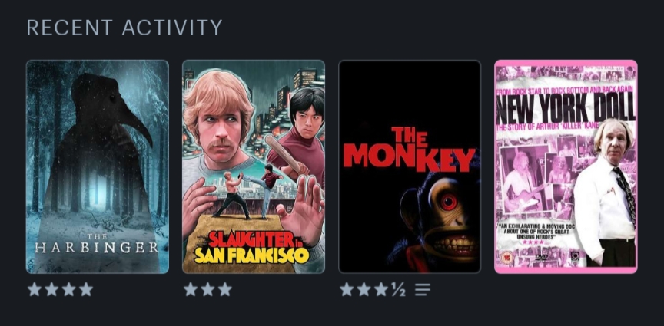Tap the half-star symbol under The Monkey
664x326 pixels.
point(398,290)
